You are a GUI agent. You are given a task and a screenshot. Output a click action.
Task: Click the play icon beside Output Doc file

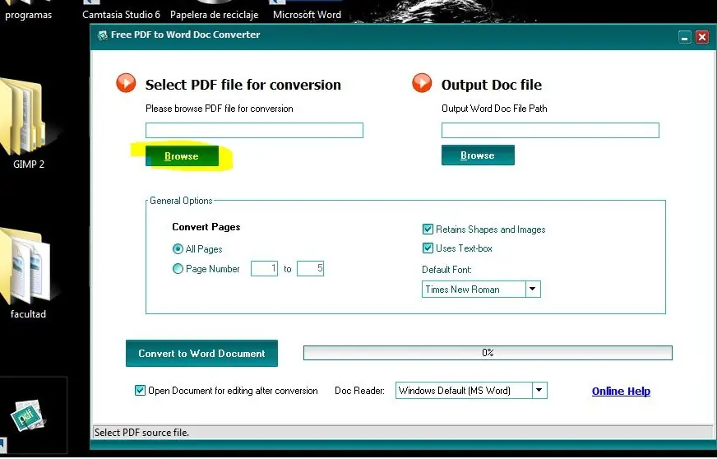pos(422,83)
